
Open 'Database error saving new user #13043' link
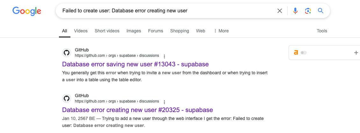(x=135, y=64)
